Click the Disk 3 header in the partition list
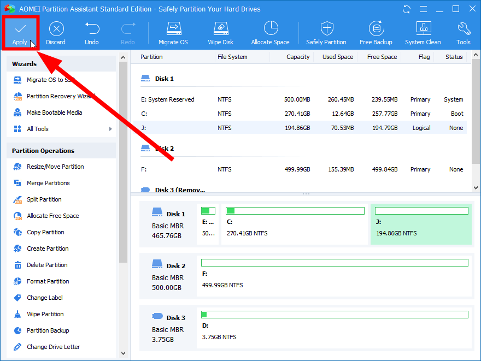The image size is (481, 361). (x=173, y=190)
